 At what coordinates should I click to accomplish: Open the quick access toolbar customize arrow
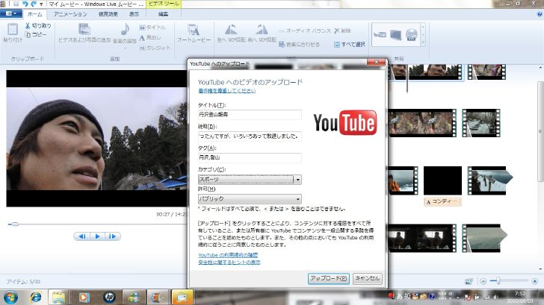41,4
